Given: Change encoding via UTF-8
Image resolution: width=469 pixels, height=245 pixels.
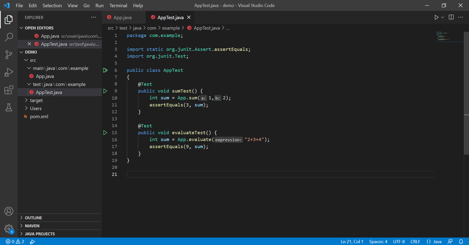Looking at the screenshot, I should [x=399, y=241].
